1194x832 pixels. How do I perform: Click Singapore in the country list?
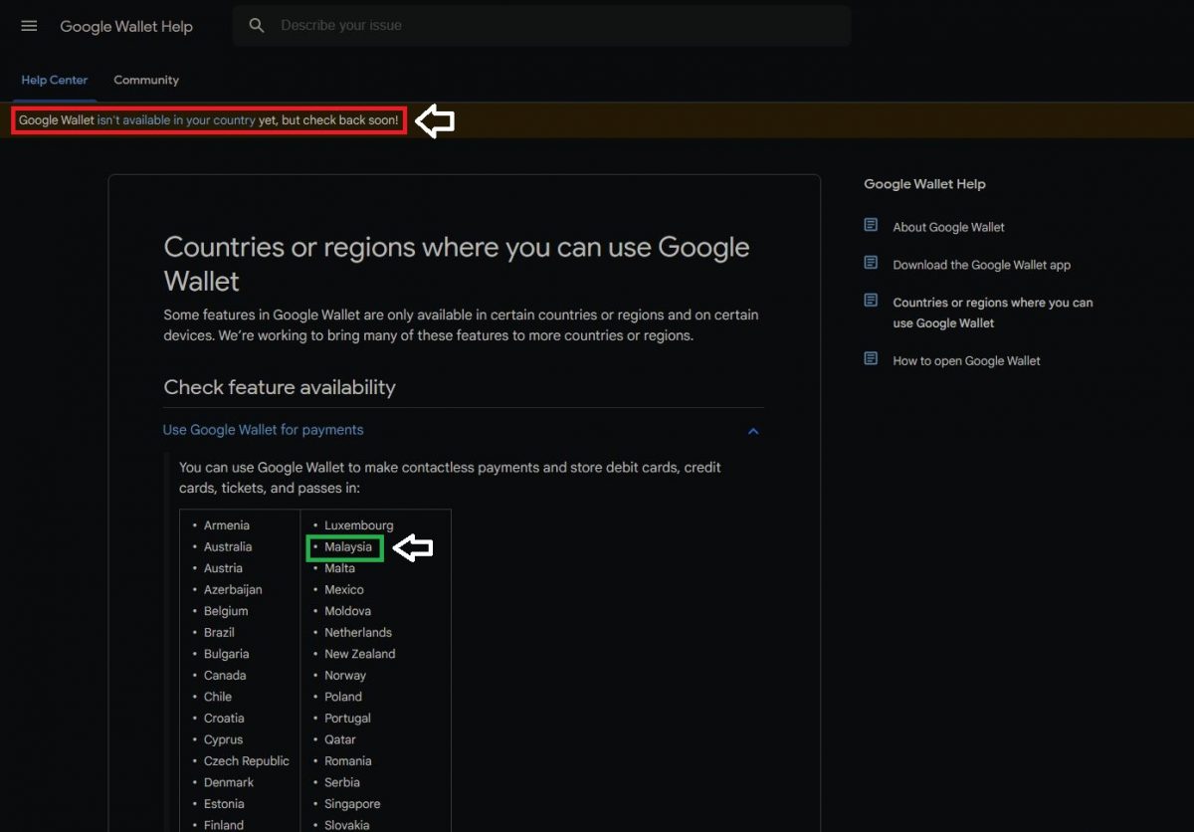click(352, 803)
